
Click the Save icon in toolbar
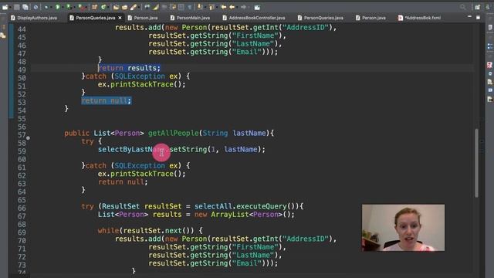coord(17,7)
